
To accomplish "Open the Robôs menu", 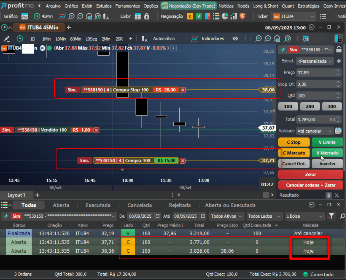I will 243,6.
